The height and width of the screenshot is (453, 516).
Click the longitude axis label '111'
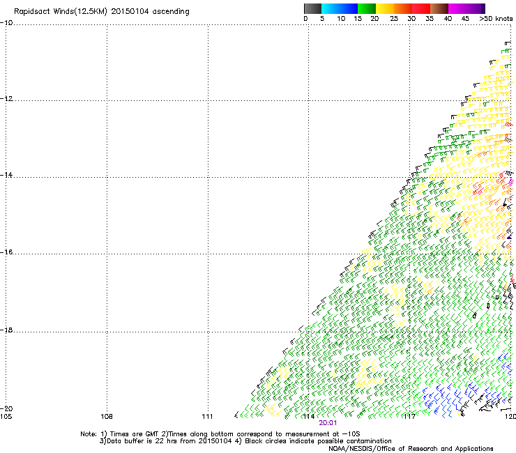point(207,417)
